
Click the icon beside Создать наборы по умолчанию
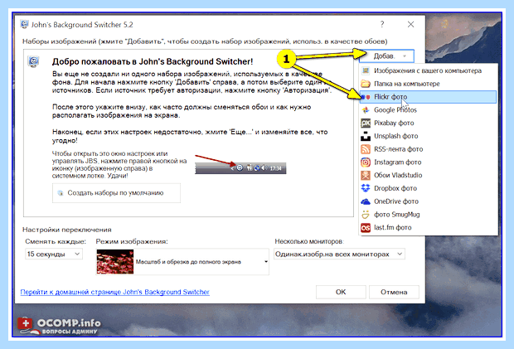[61, 193]
